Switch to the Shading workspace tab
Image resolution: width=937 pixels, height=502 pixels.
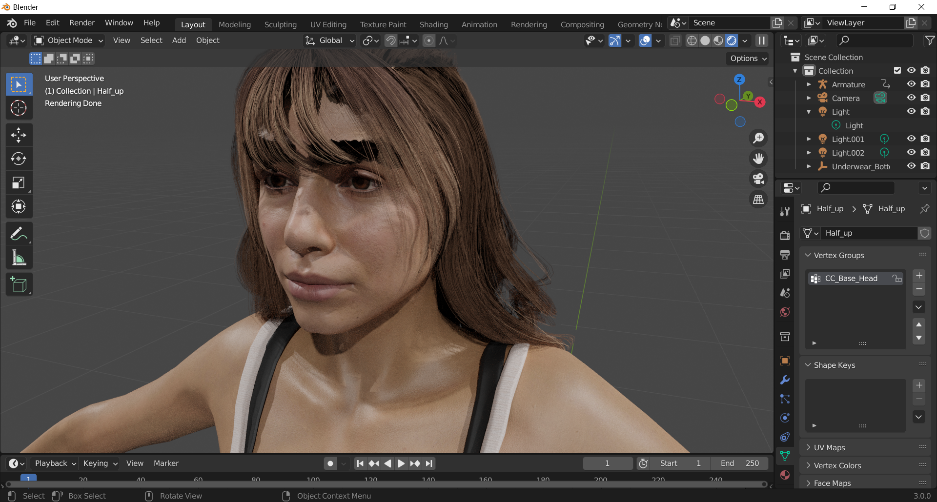click(x=434, y=24)
